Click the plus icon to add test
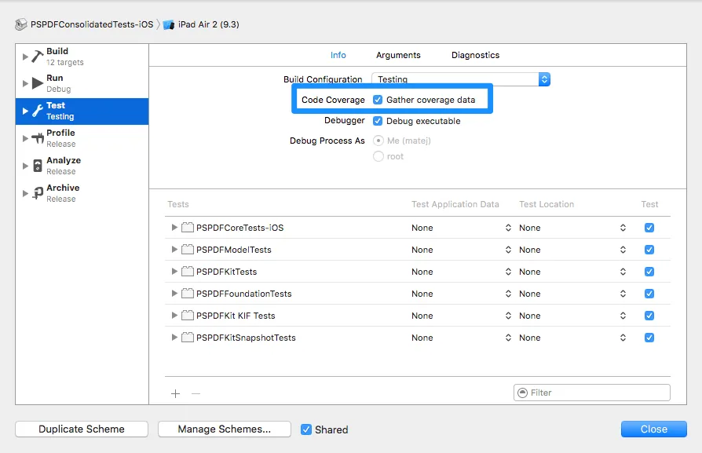 (175, 393)
